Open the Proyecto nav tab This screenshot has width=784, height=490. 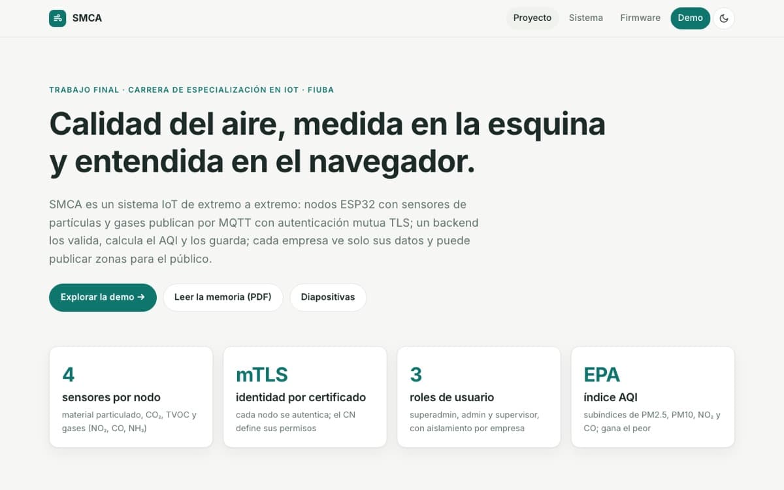pyautogui.click(x=532, y=18)
